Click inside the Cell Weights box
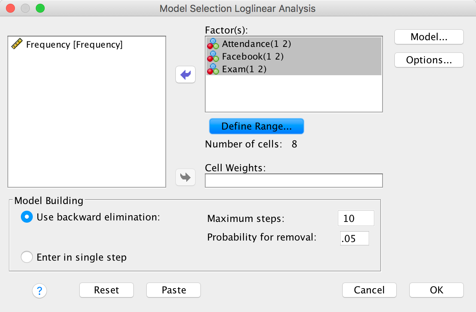The width and height of the screenshot is (476, 312). pyautogui.click(x=293, y=181)
